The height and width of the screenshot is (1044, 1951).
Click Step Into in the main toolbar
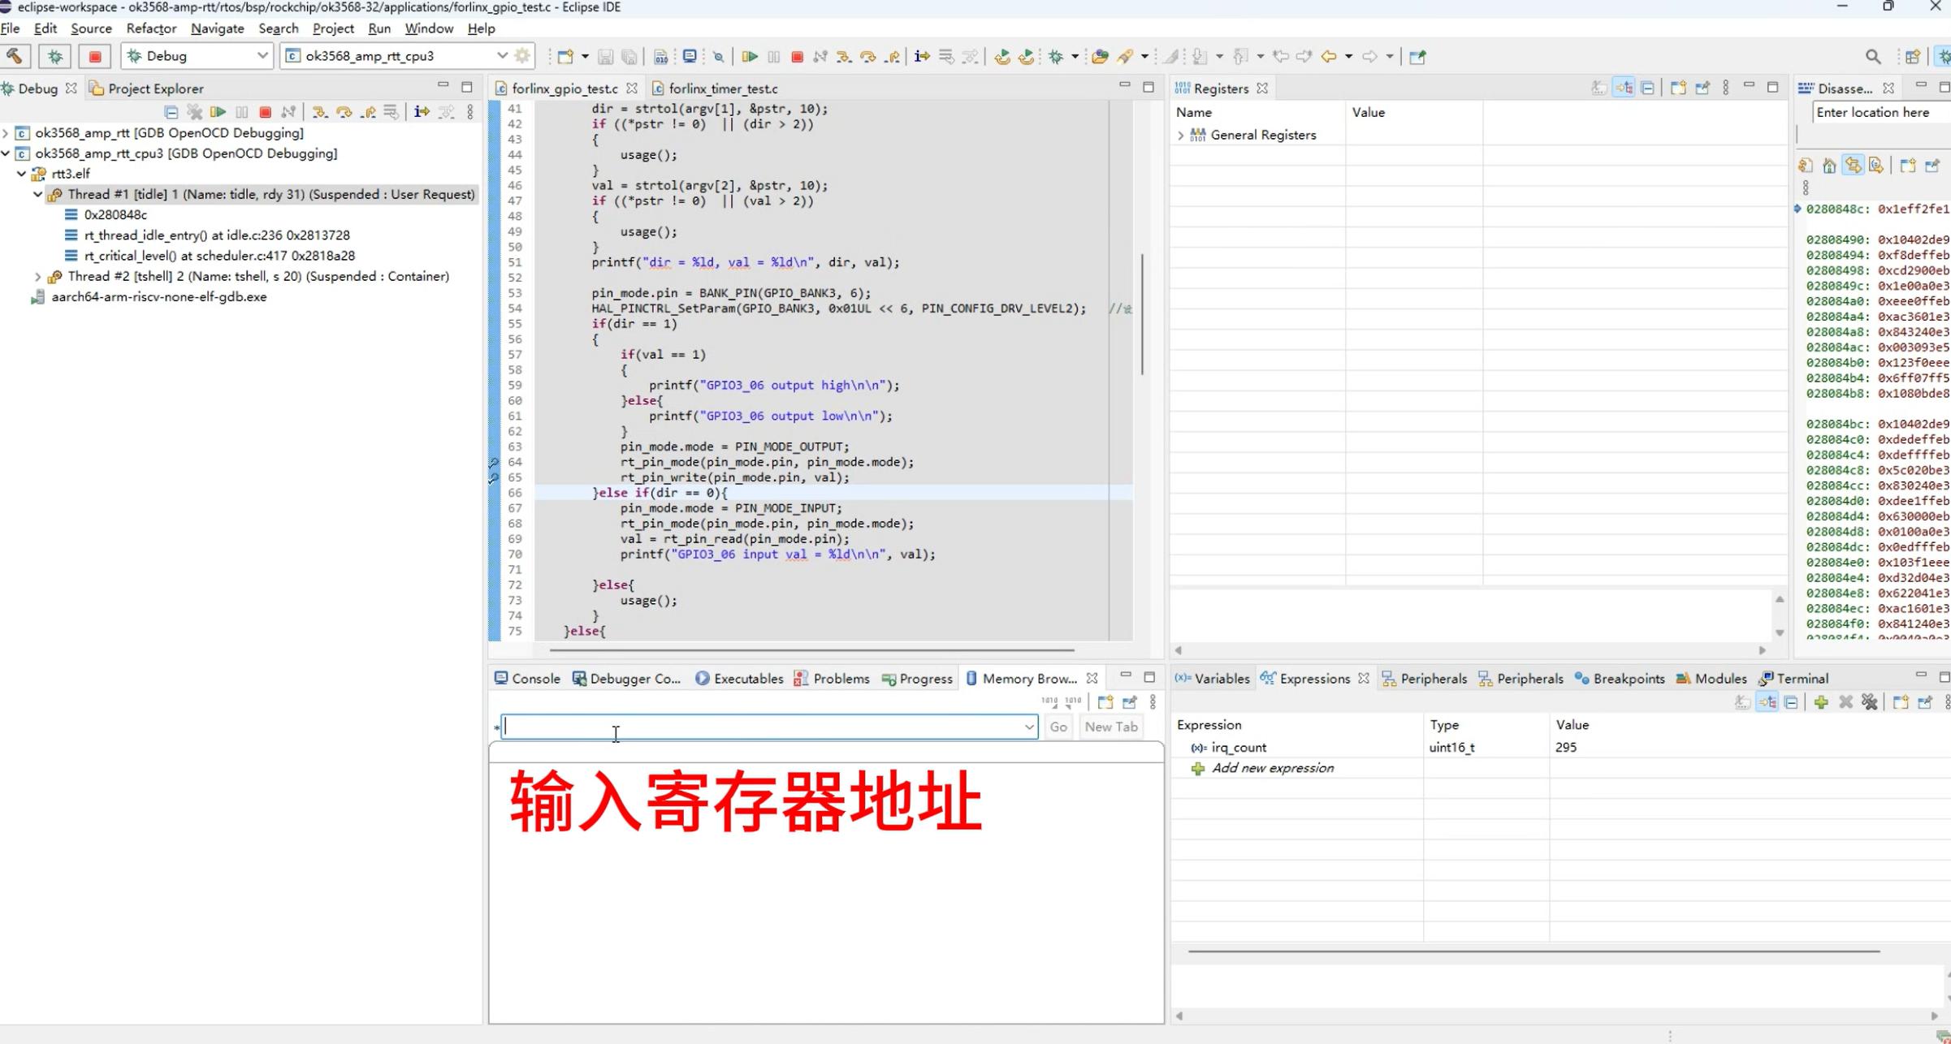[x=844, y=56]
